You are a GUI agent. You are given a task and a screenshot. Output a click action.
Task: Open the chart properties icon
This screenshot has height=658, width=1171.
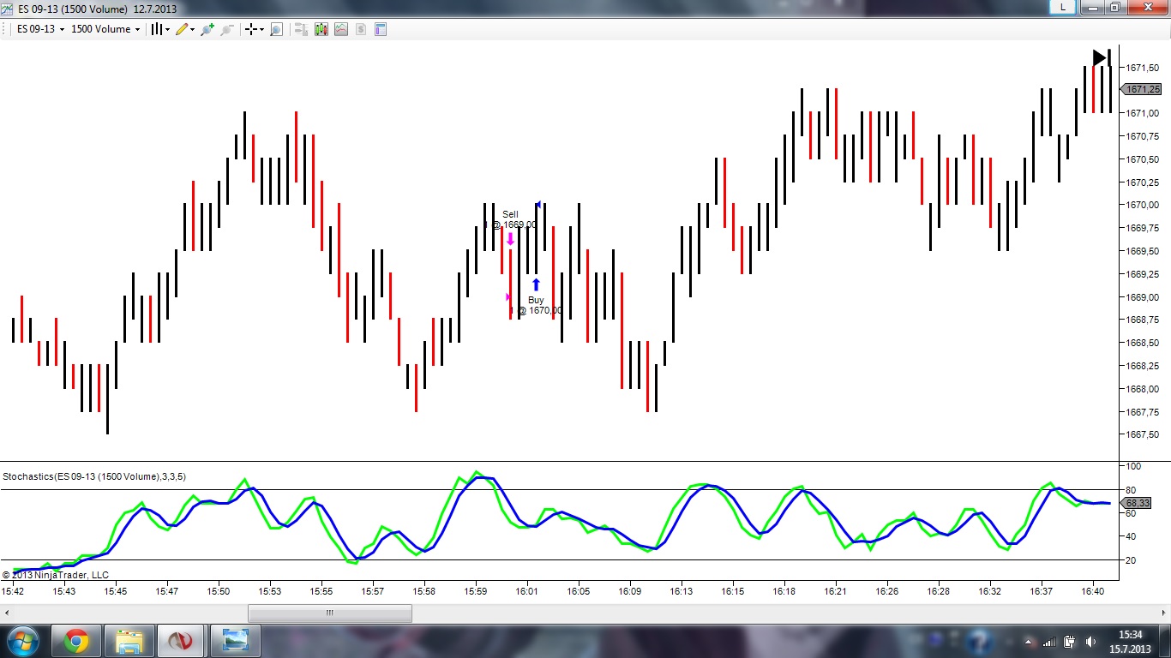pos(381,29)
